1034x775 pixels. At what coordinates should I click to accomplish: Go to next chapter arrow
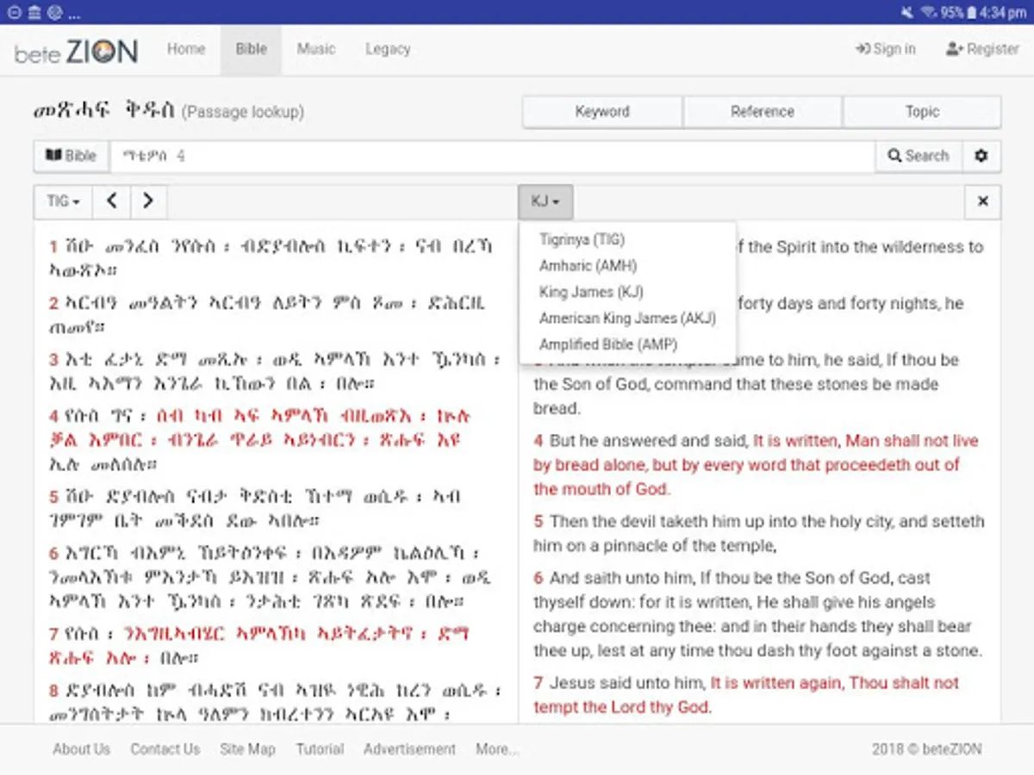click(x=148, y=201)
